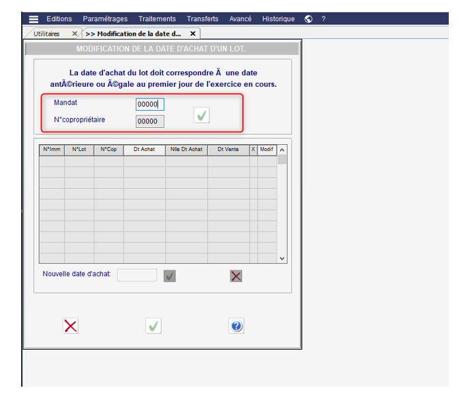Close the Modification de la date tab
This screenshot has width=459, height=401.
192,33
